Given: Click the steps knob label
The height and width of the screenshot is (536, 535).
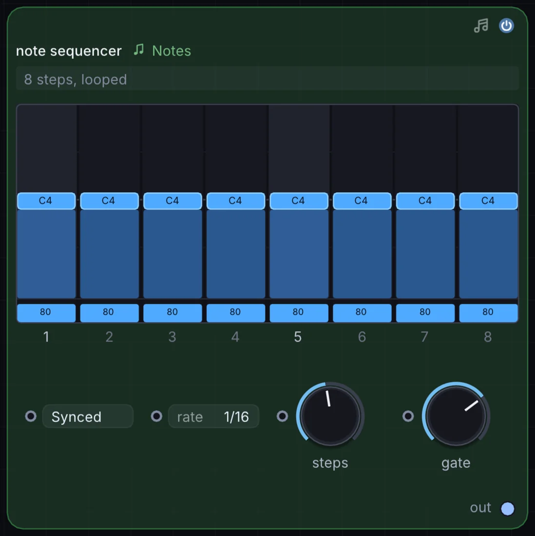Looking at the screenshot, I should pos(330,463).
